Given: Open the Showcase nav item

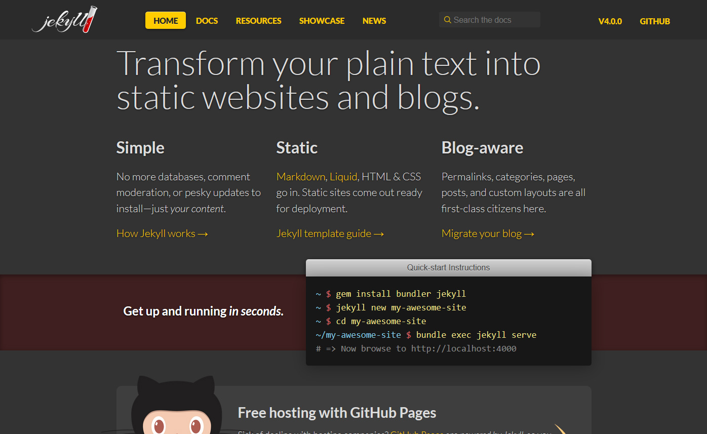Looking at the screenshot, I should (x=322, y=21).
